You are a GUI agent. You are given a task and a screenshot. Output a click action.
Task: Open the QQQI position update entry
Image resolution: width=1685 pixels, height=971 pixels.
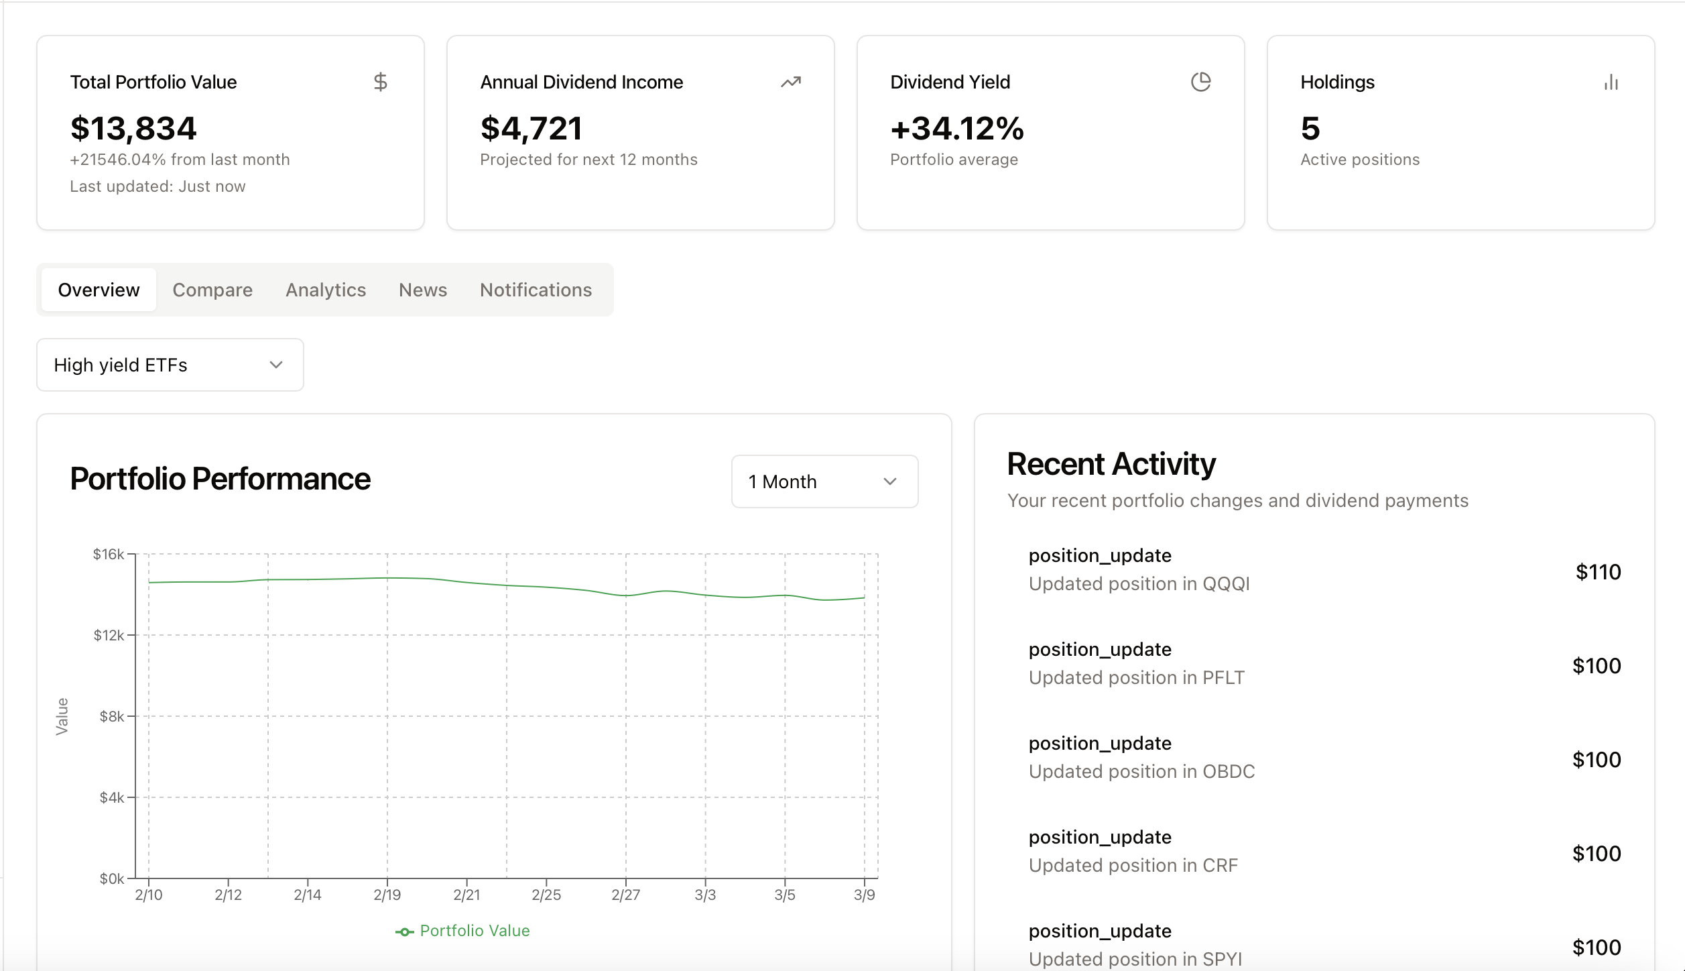click(x=1139, y=569)
